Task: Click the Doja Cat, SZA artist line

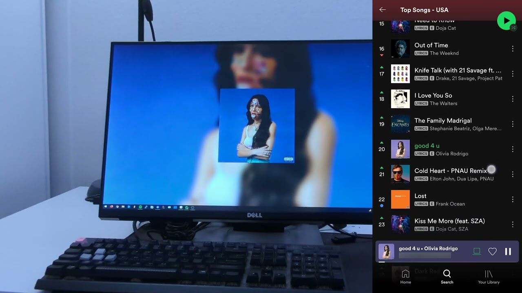Action: click(452, 229)
